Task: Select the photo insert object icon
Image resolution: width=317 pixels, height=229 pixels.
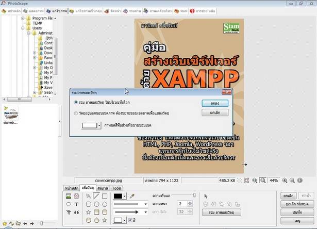Action: (x=69, y=196)
